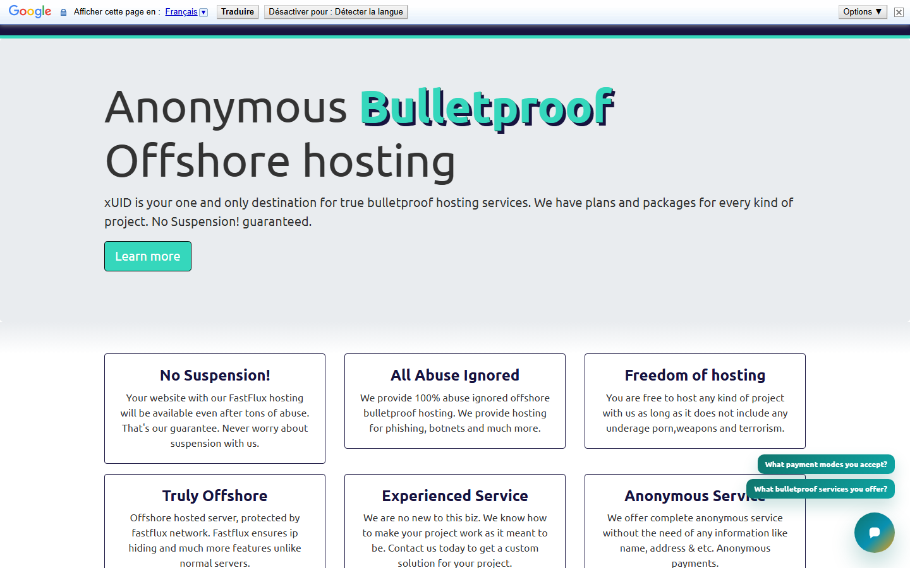Click the Learn more button
The height and width of the screenshot is (568, 910).
(148, 256)
